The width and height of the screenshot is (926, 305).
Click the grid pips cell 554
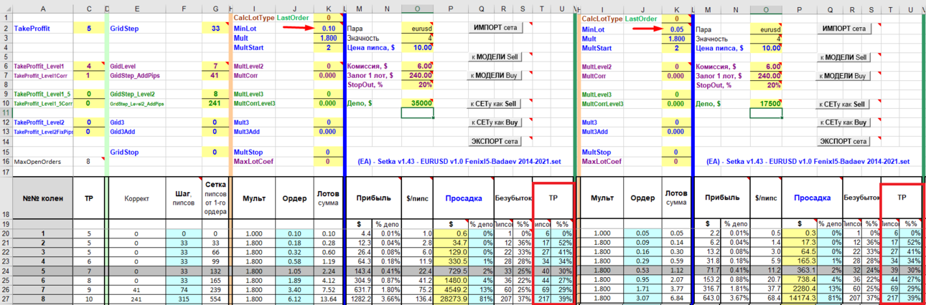tap(214, 299)
